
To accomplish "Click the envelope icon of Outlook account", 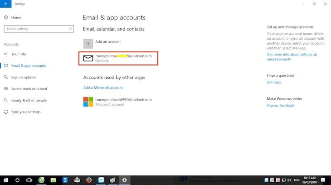I will [88, 58].
